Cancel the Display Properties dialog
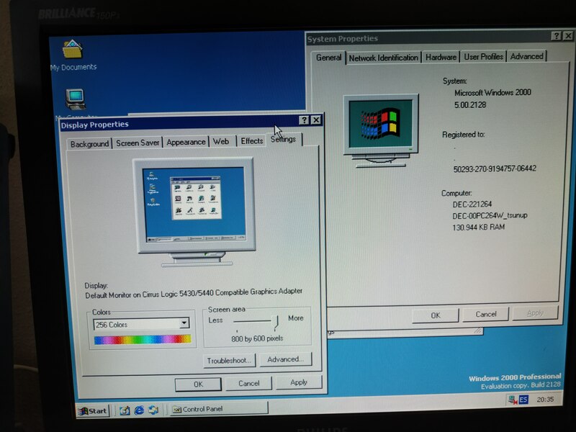Viewport: 576px width, 432px height. click(248, 383)
